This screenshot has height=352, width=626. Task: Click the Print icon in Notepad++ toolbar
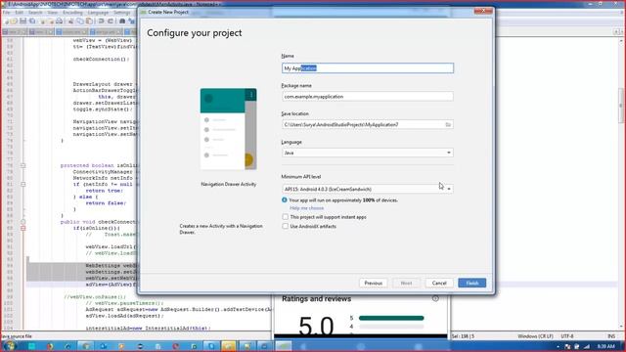(59, 21)
